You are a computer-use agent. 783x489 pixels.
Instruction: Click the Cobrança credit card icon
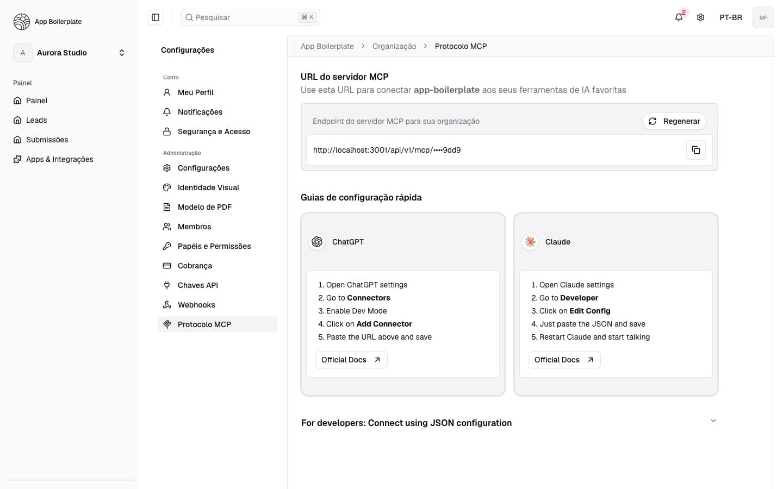(x=167, y=266)
